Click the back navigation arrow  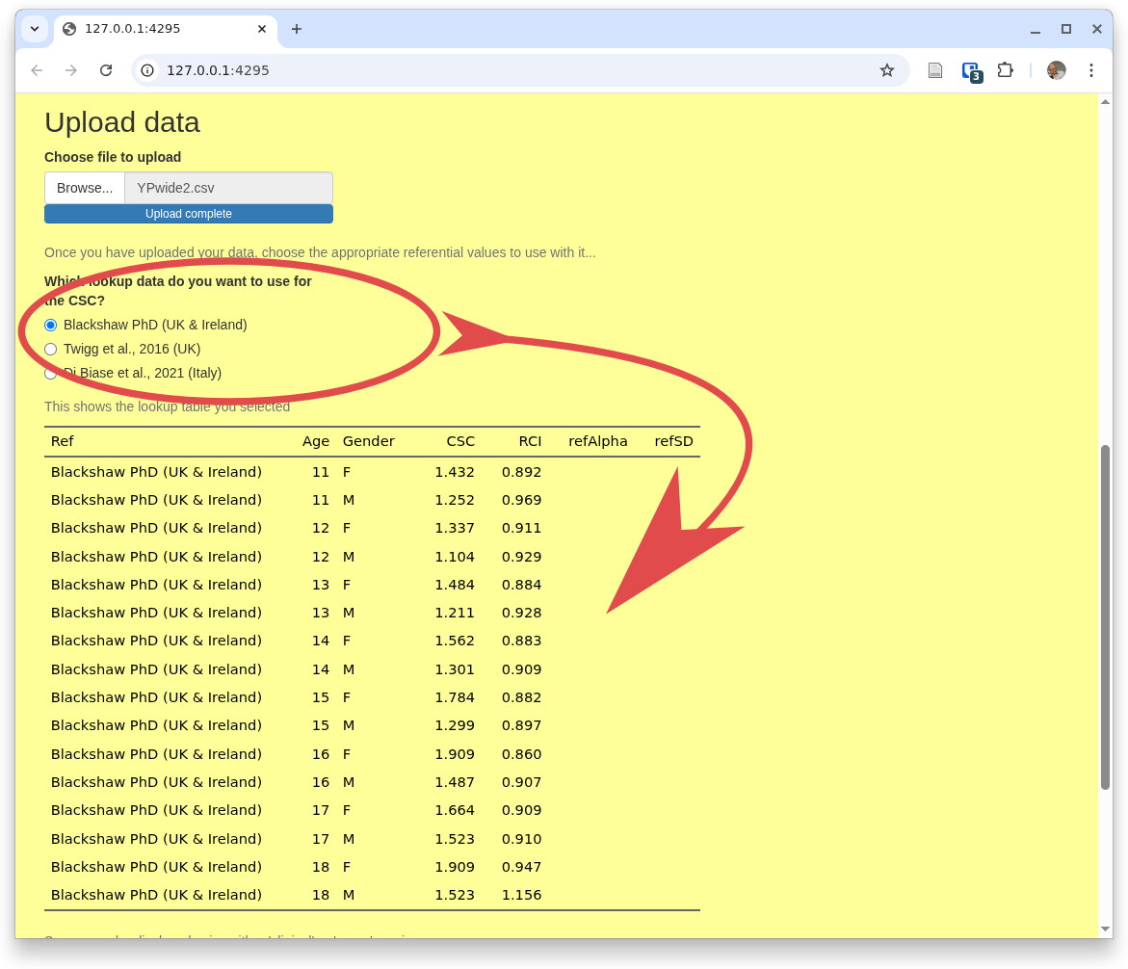tap(37, 70)
